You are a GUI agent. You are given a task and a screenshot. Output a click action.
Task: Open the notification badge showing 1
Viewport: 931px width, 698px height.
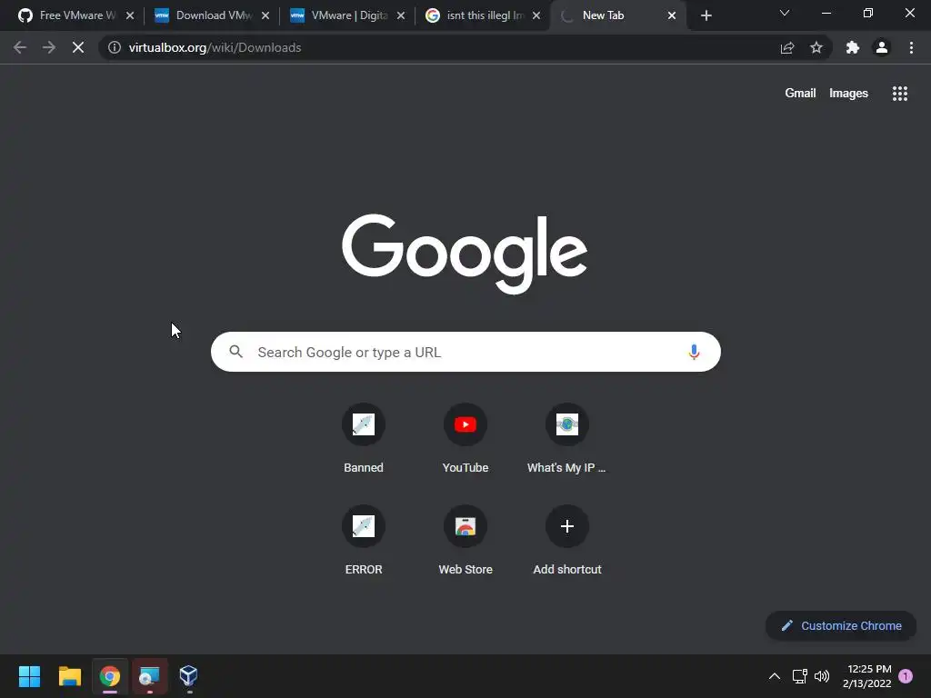(906, 676)
